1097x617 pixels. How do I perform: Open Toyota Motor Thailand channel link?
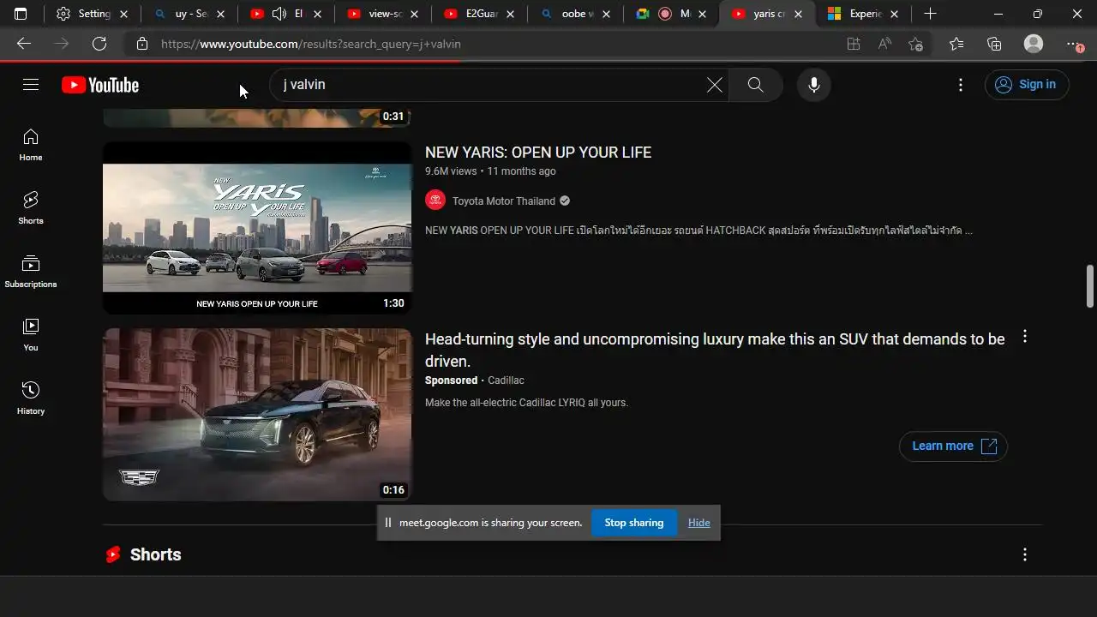point(504,201)
